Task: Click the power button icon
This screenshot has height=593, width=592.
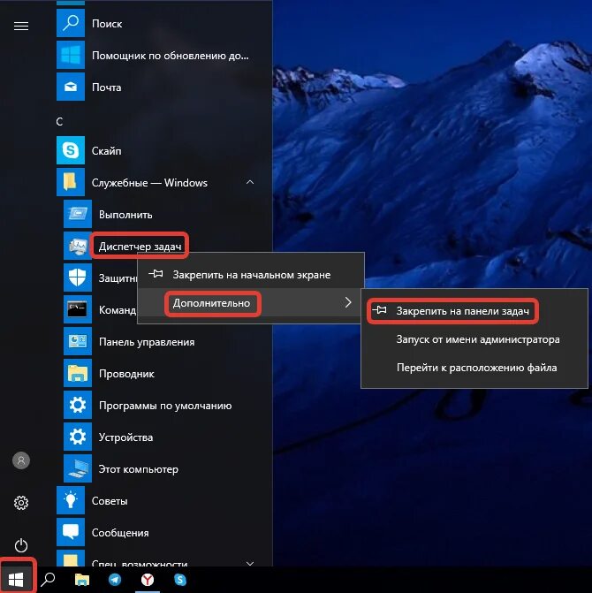Action: click(21, 545)
